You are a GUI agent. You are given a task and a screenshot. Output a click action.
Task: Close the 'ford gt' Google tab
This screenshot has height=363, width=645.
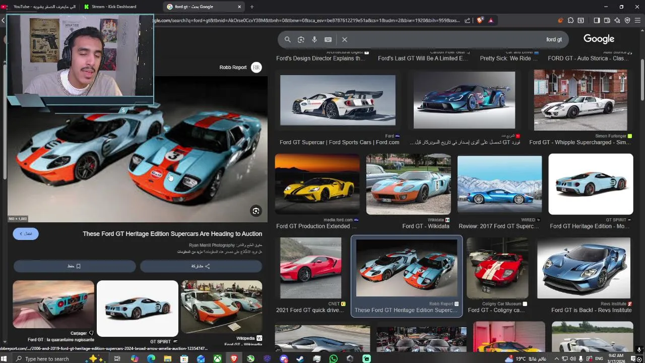coord(239,7)
